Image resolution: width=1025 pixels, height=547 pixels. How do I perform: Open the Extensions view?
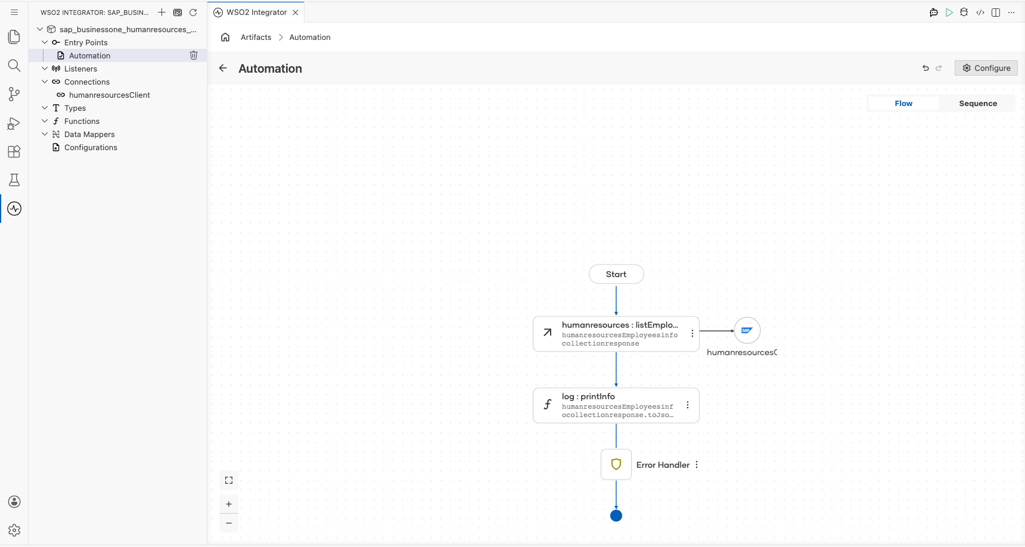click(14, 151)
